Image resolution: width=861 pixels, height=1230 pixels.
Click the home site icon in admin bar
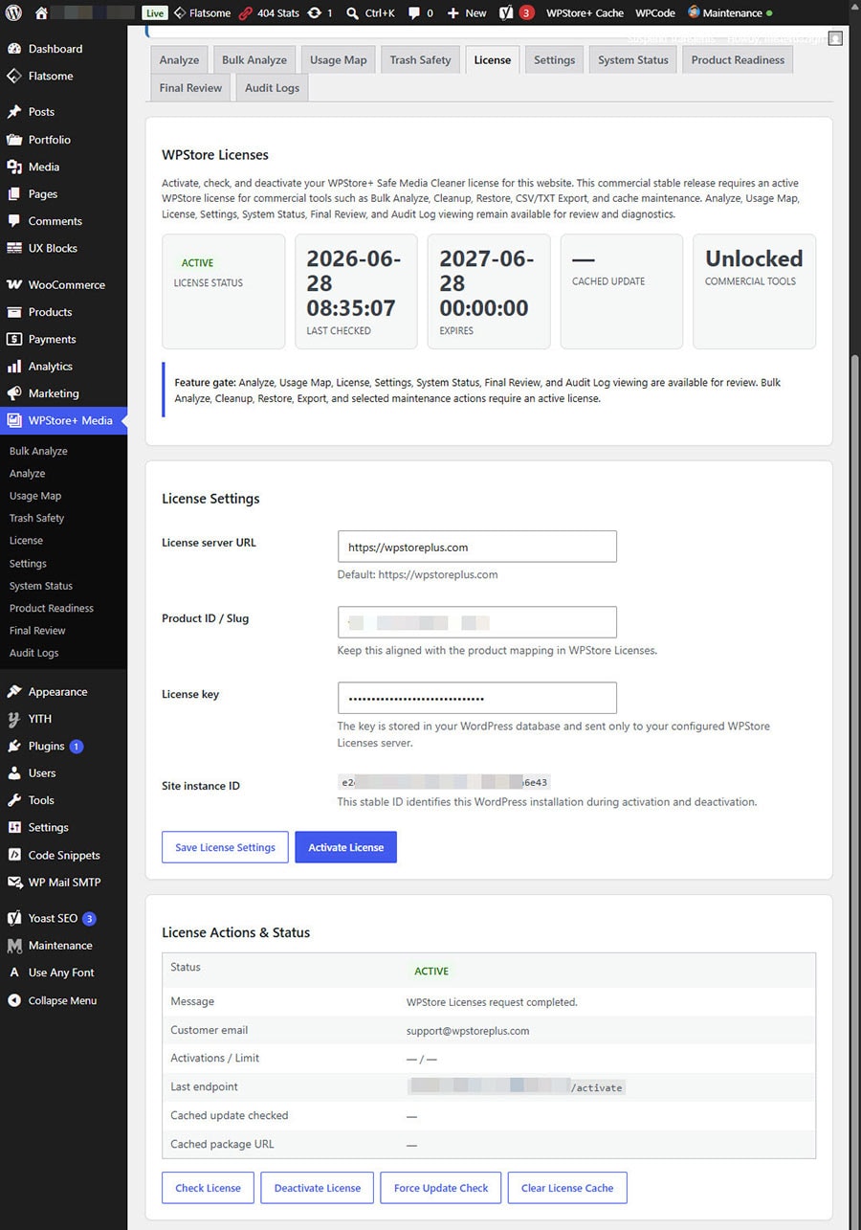[41, 13]
